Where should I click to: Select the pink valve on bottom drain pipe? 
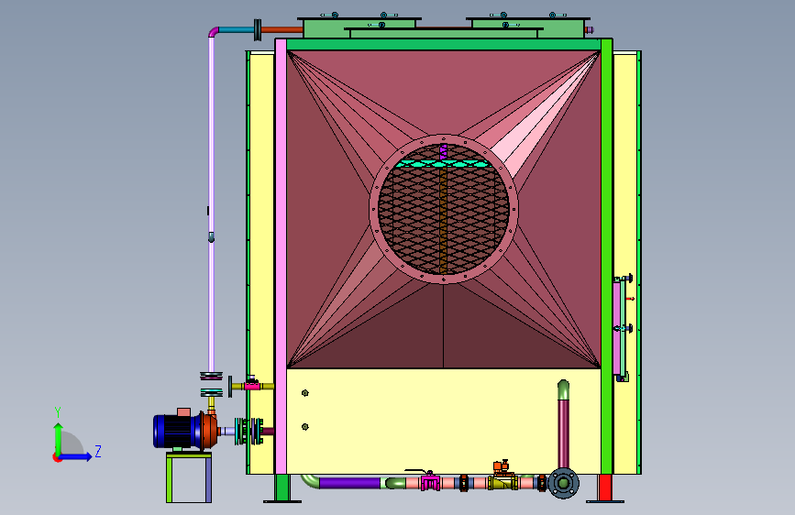click(x=430, y=480)
